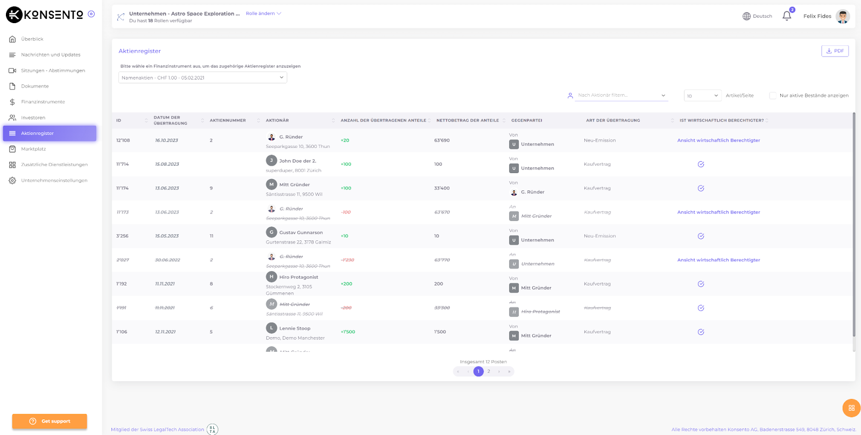Click the globe language icon

(x=746, y=16)
